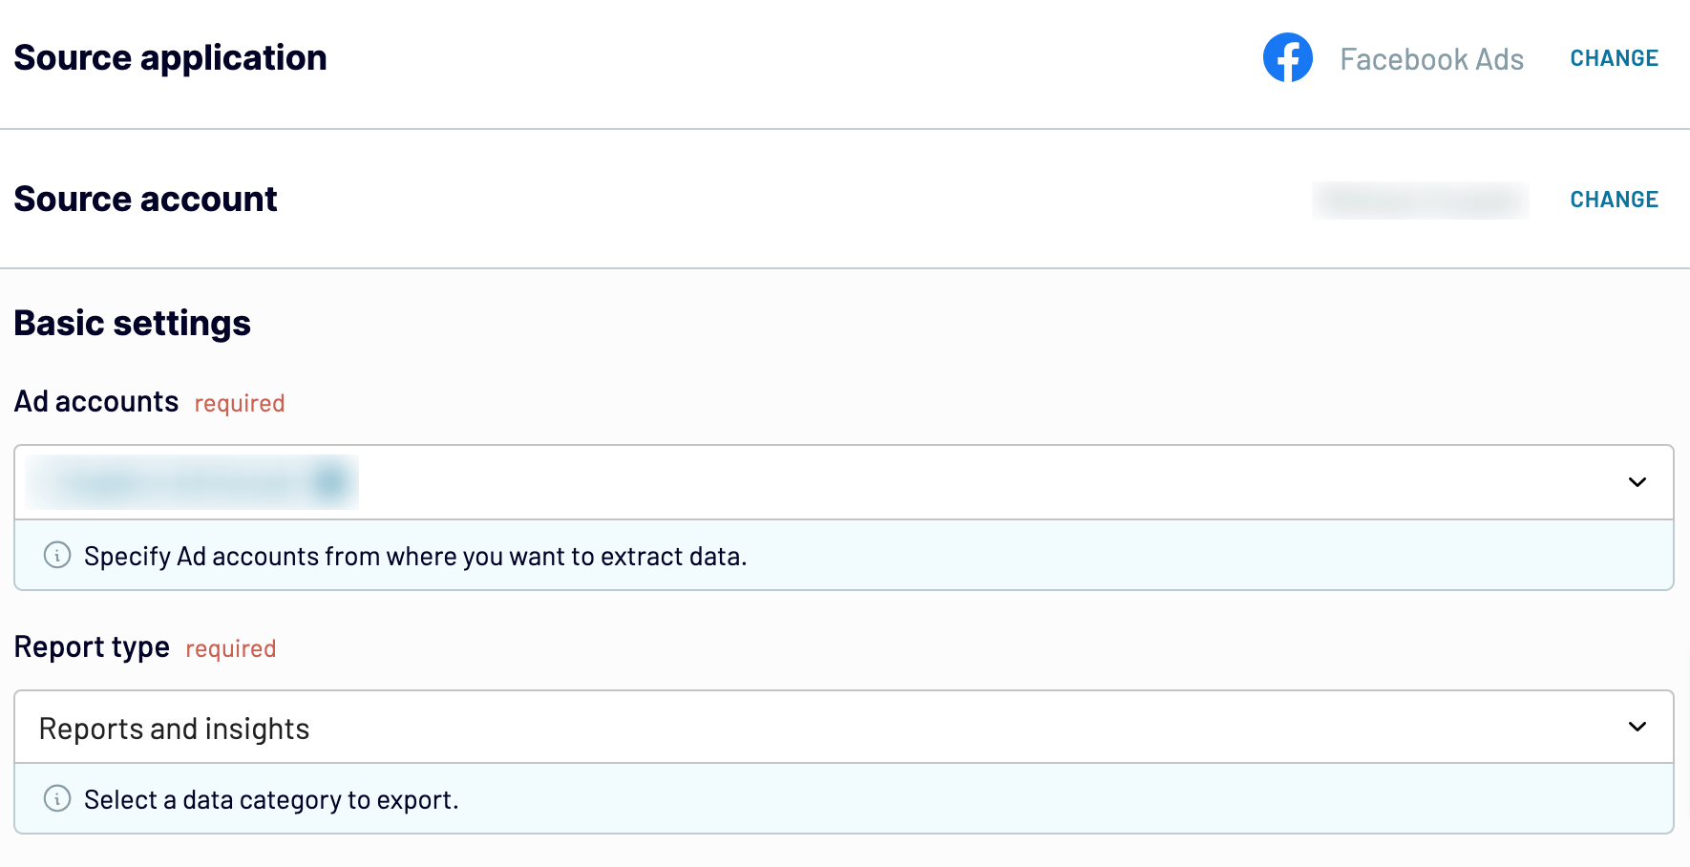The width and height of the screenshot is (1690, 867).
Task: Click the Ad accounts selection field
Action: click(844, 482)
